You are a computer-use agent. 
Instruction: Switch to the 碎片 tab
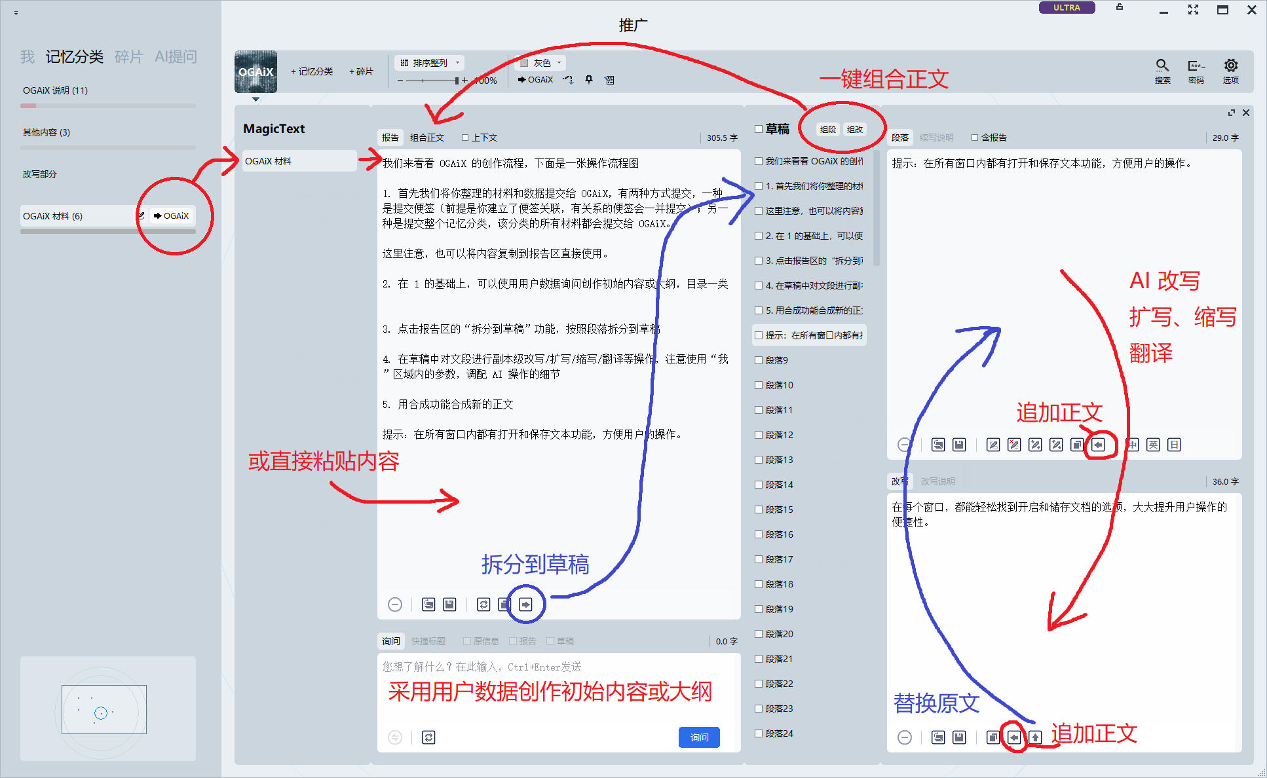pyautogui.click(x=128, y=57)
